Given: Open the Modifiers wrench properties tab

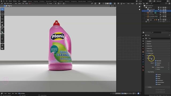Looking at the screenshot, I should click(143, 54).
